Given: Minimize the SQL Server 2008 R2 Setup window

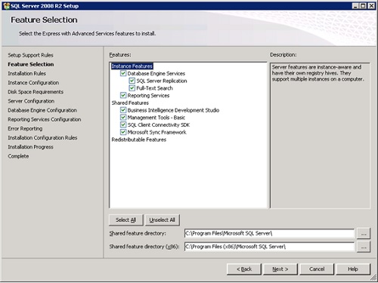Looking at the screenshot, I should point(355,6).
